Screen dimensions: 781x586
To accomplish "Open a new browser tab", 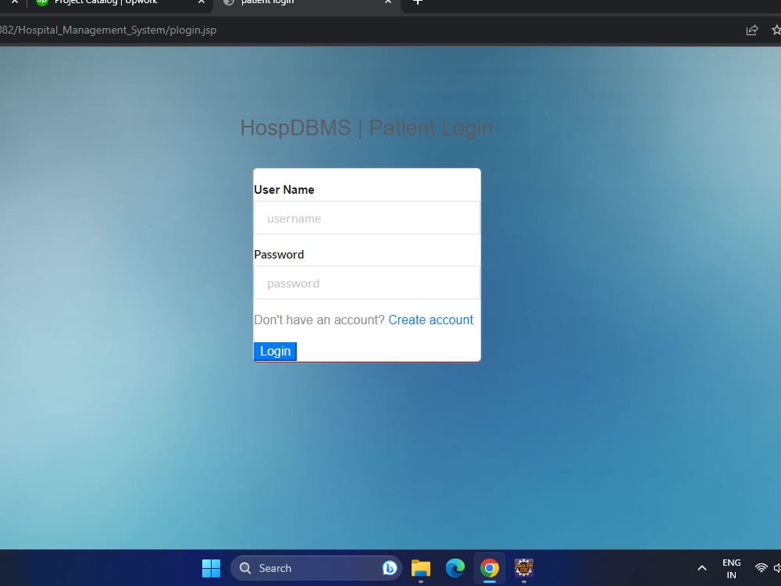I will point(418,2).
